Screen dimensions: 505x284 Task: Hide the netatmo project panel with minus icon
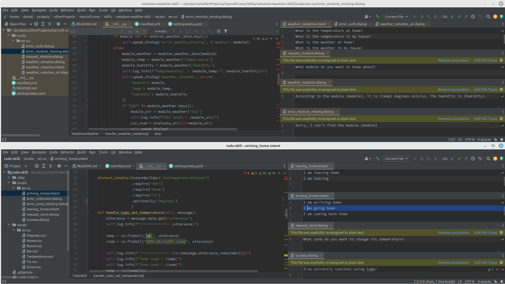(65, 24)
